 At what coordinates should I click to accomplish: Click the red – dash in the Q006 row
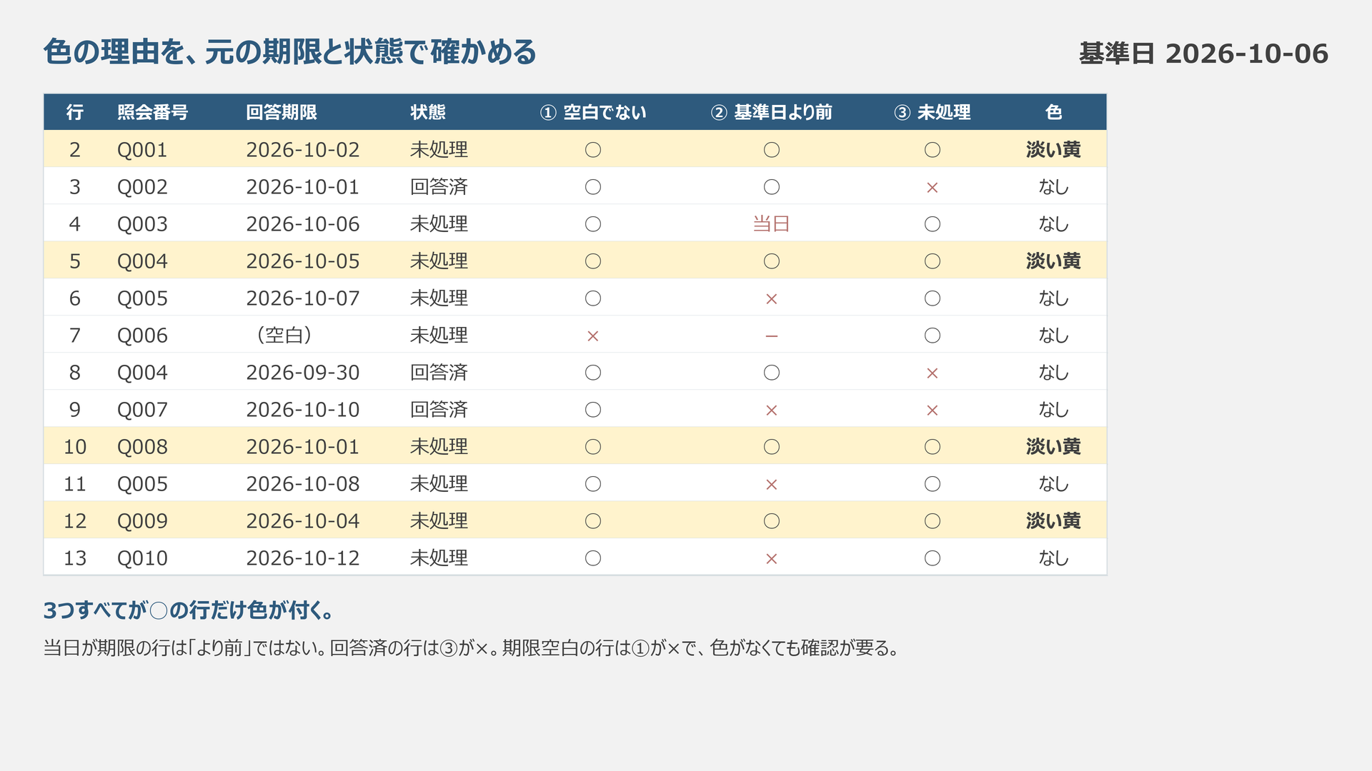pos(771,336)
